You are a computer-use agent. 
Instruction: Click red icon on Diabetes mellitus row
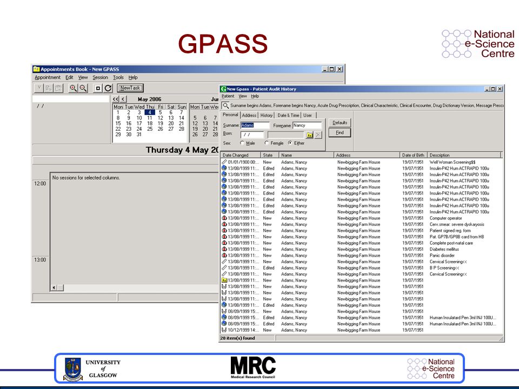224,249
